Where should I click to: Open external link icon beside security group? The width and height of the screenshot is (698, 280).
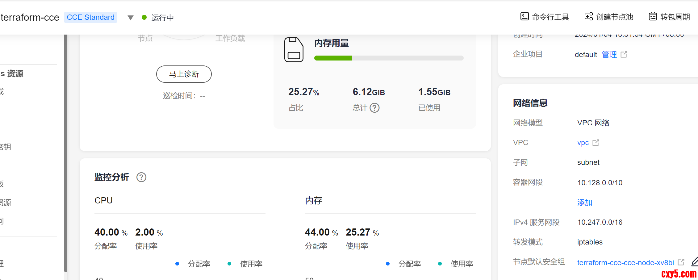(681, 262)
